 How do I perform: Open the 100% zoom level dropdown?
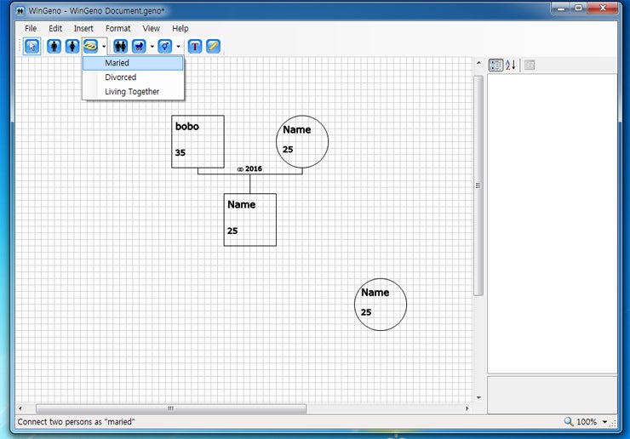coord(604,422)
